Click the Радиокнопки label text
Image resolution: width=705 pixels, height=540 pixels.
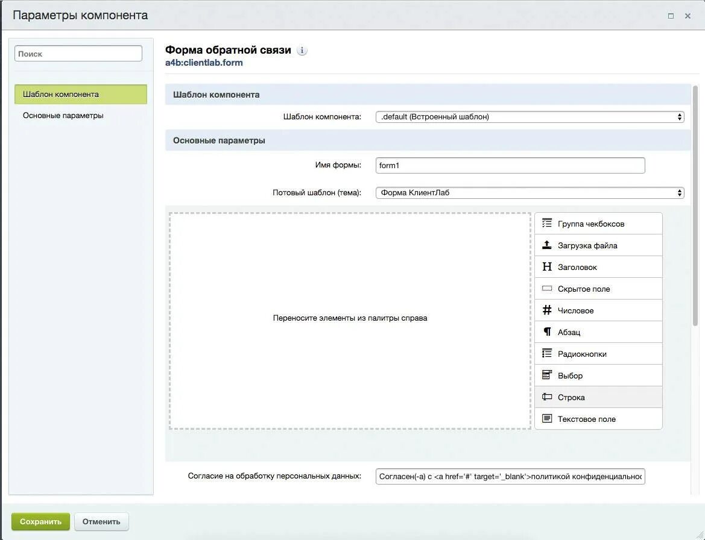point(582,354)
